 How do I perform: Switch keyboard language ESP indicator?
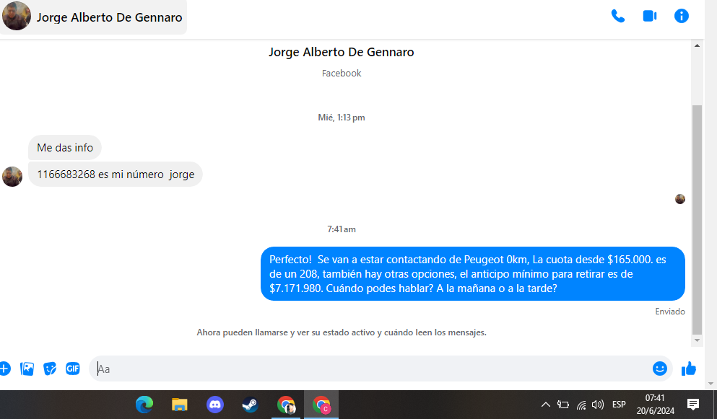click(619, 405)
